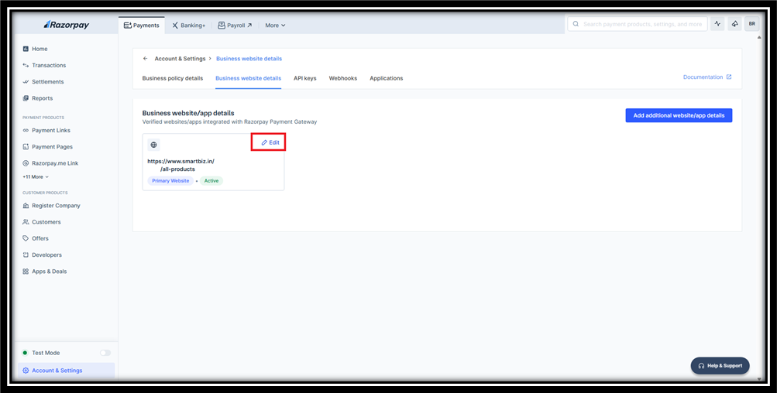Click Edit on the primary website card

point(270,142)
